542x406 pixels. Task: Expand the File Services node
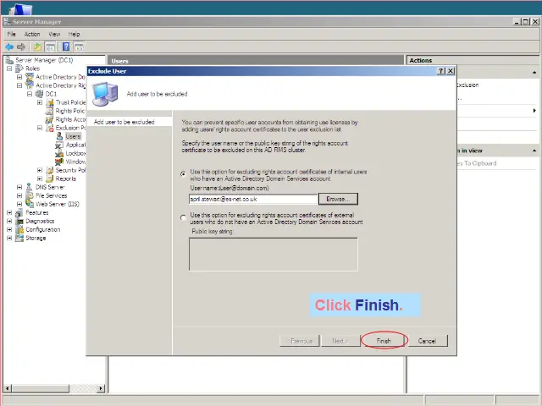point(19,195)
